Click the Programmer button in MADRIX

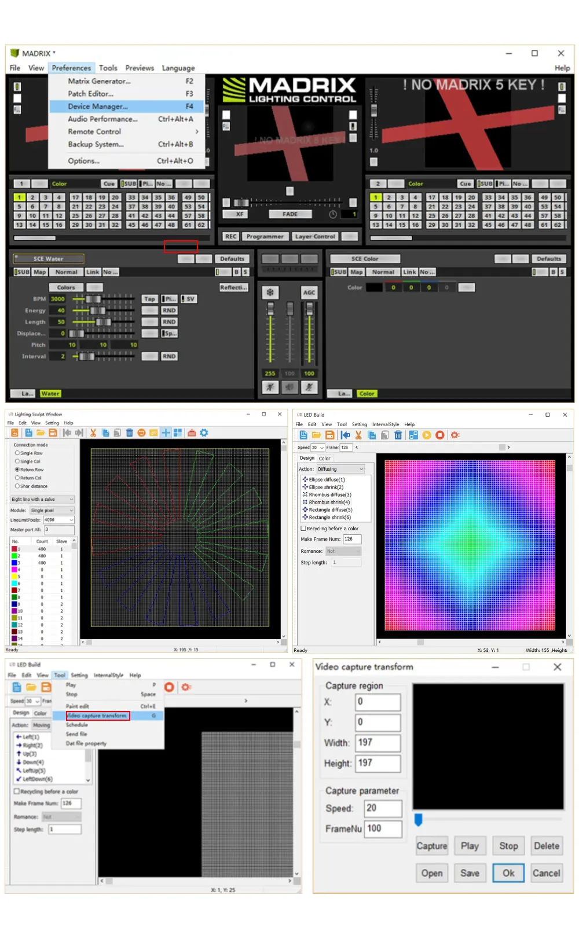[x=265, y=236]
